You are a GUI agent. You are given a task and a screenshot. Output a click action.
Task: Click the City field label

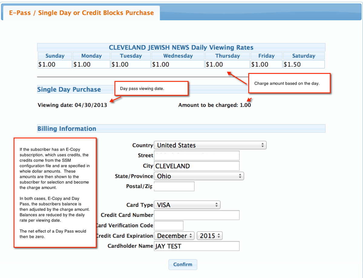pyautogui.click(x=148, y=166)
